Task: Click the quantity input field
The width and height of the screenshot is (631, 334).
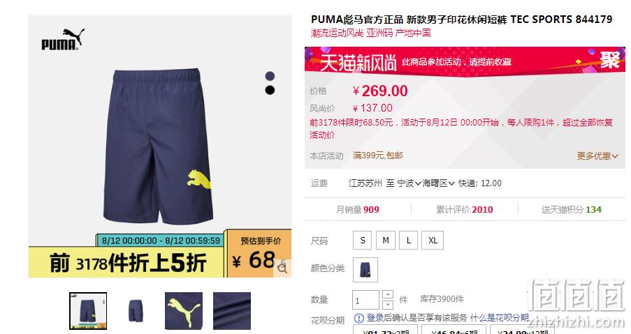Action: (365, 300)
